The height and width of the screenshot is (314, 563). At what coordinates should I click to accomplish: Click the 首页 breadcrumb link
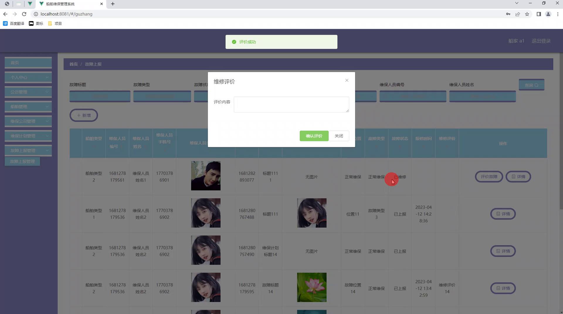(74, 64)
